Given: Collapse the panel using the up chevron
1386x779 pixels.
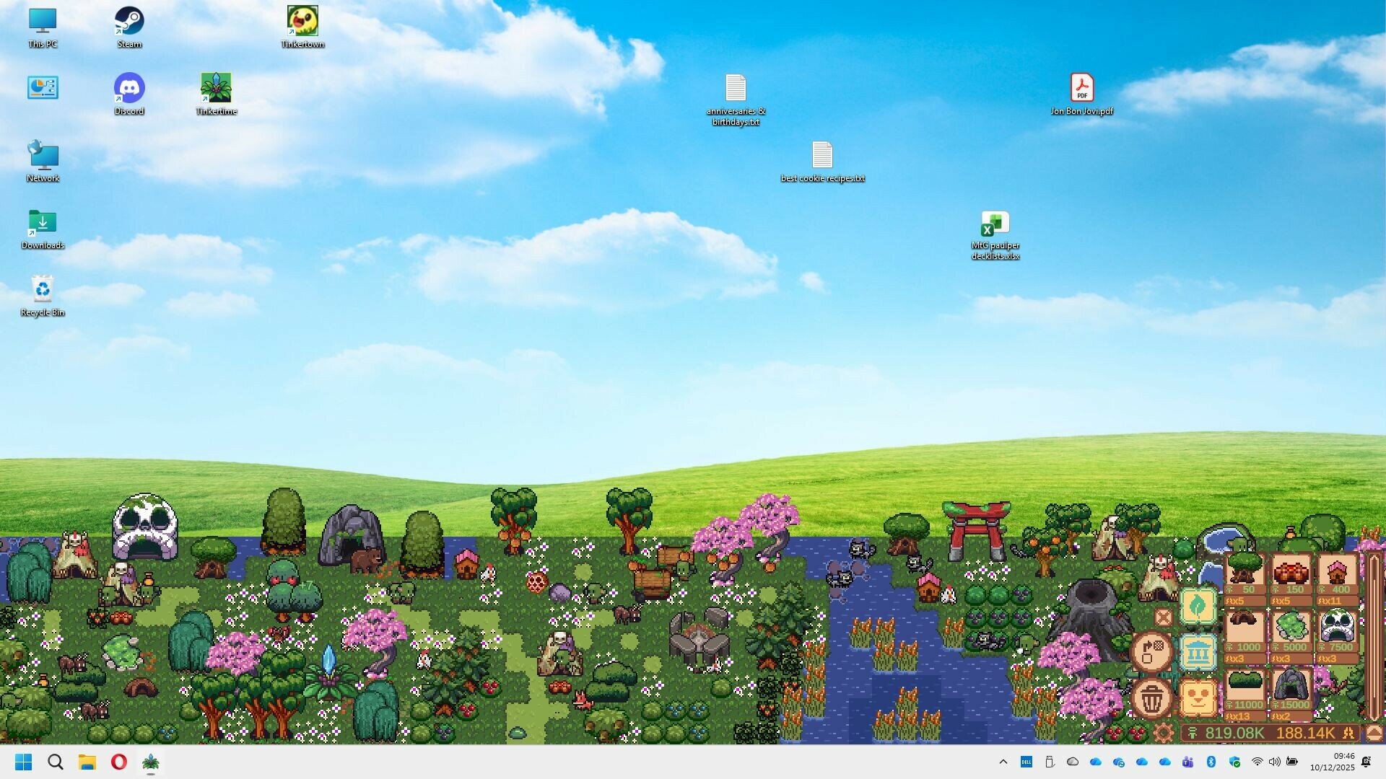Looking at the screenshot, I should coord(1373,733).
